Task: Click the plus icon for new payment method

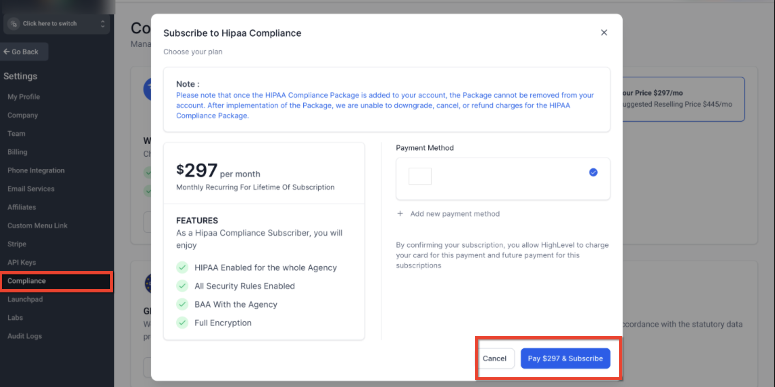Action: [x=400, y=214]
